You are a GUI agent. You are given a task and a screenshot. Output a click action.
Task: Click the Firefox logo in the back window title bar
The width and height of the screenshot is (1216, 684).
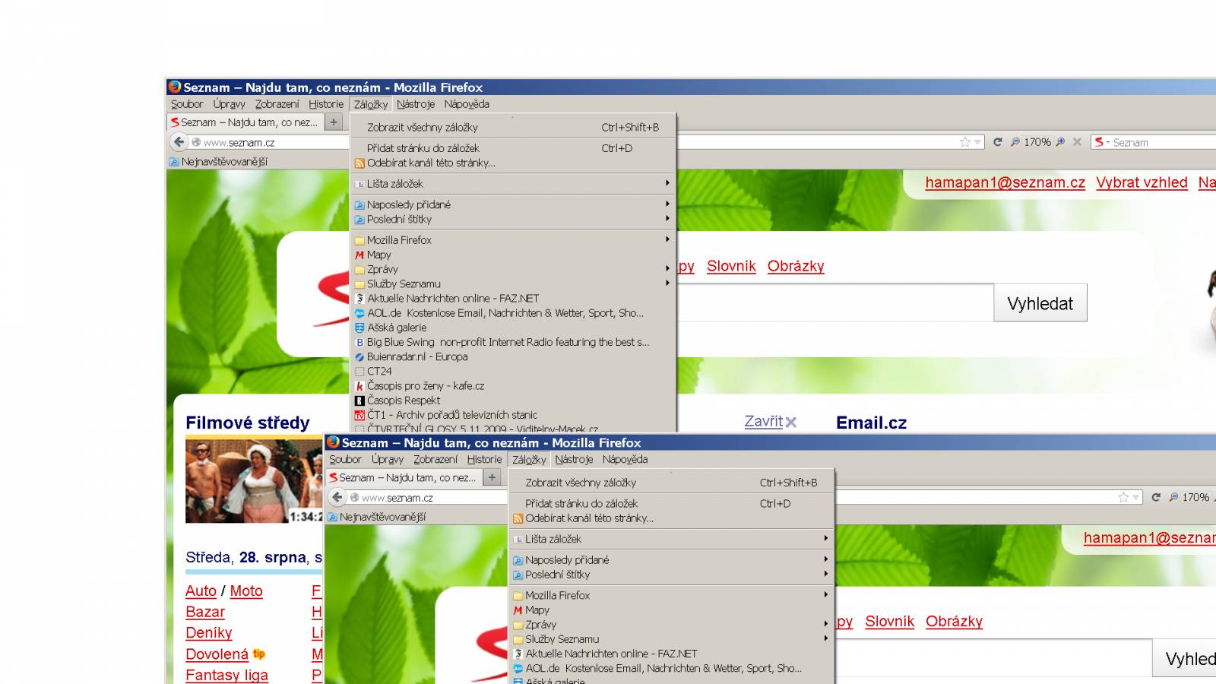(x=175, y=87)
